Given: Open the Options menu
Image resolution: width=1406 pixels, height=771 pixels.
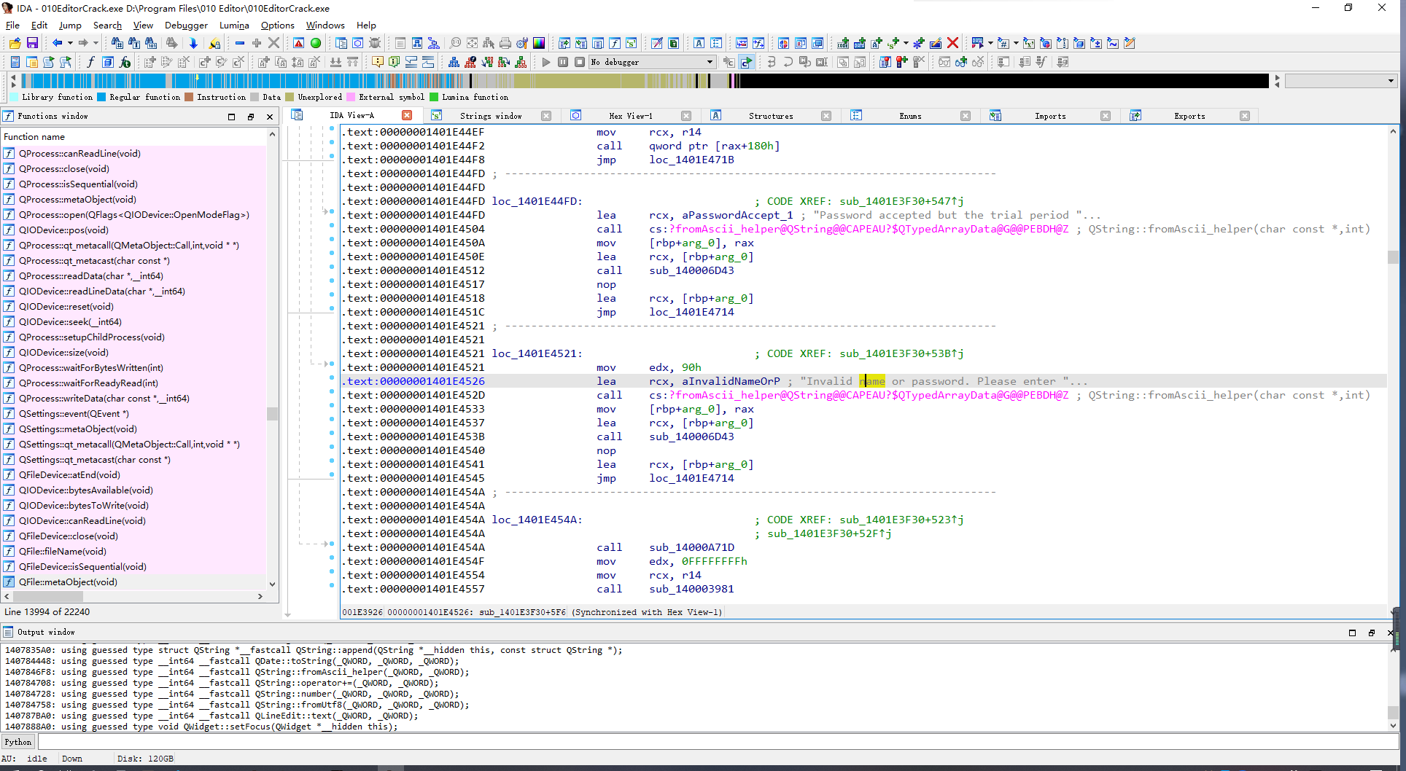Looking at the screenshot, I should tap(277, 25).
